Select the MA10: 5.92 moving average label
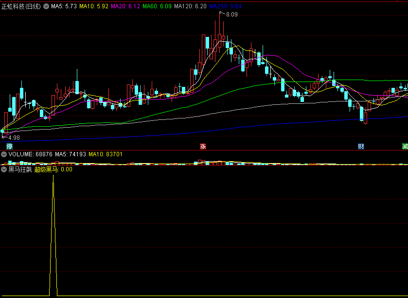 94,6
